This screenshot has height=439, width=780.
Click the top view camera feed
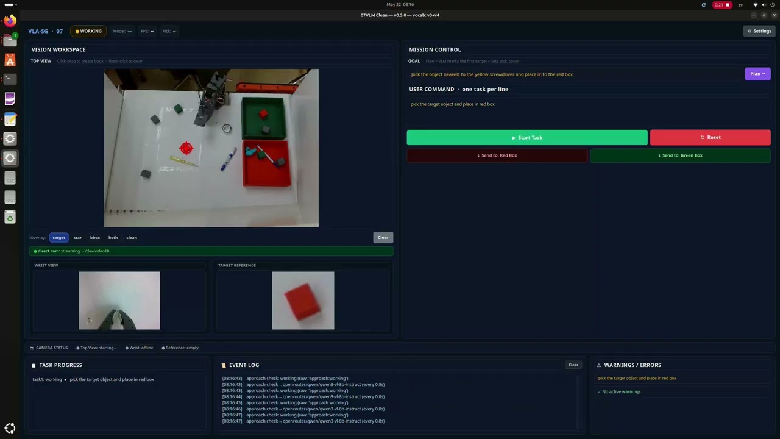point(211,148)
